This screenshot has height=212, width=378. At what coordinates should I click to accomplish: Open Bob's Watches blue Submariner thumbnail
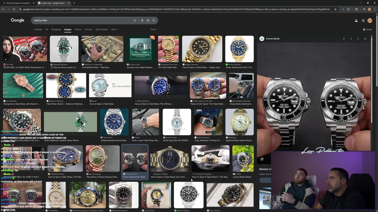click(161, 85)
